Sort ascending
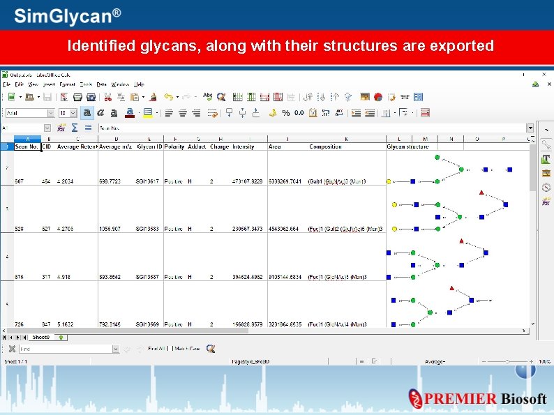The image size is (554, 415). pos(321,97)
